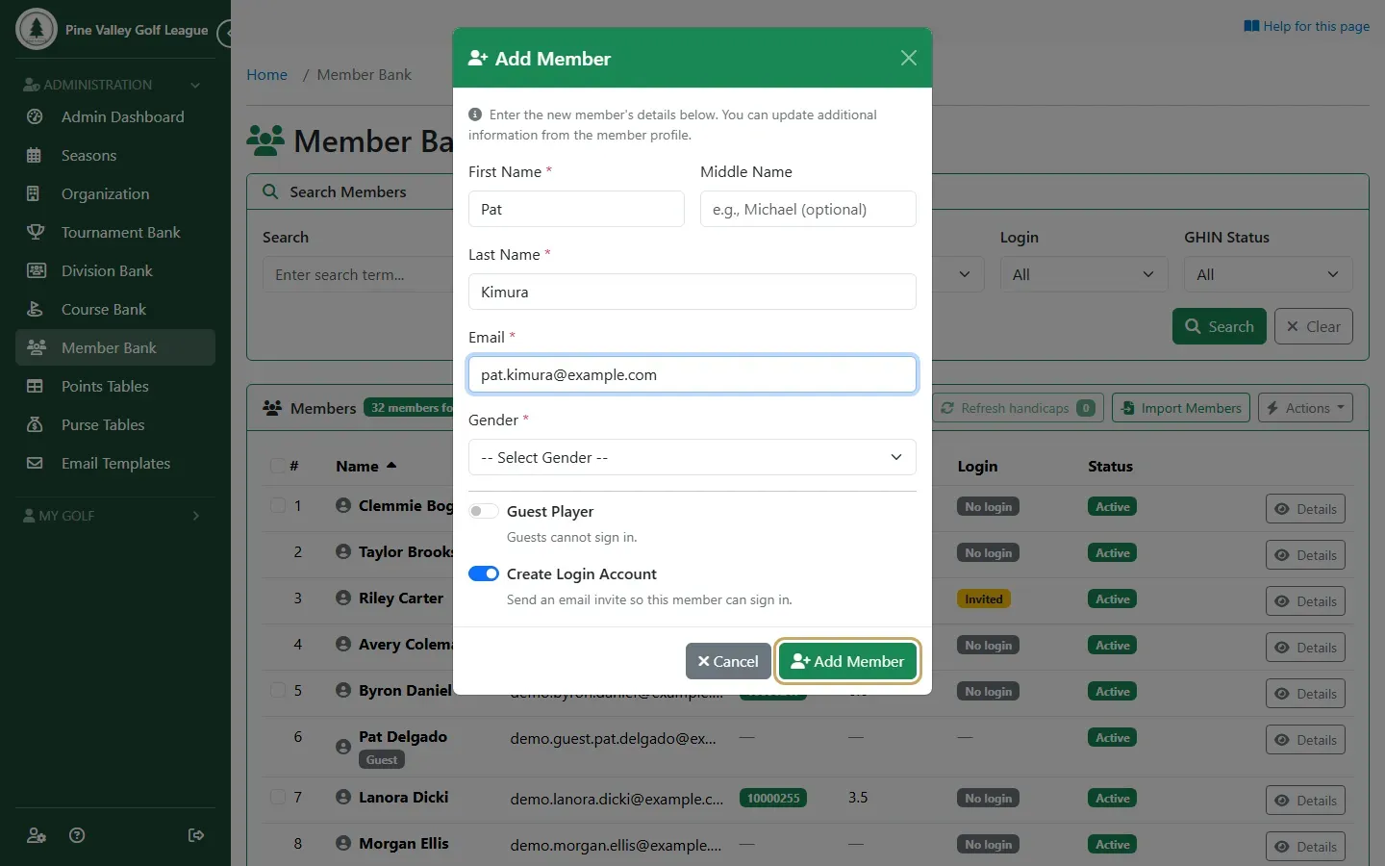
Task: Open the Login filter dropdown
Action: [1084, 274]
